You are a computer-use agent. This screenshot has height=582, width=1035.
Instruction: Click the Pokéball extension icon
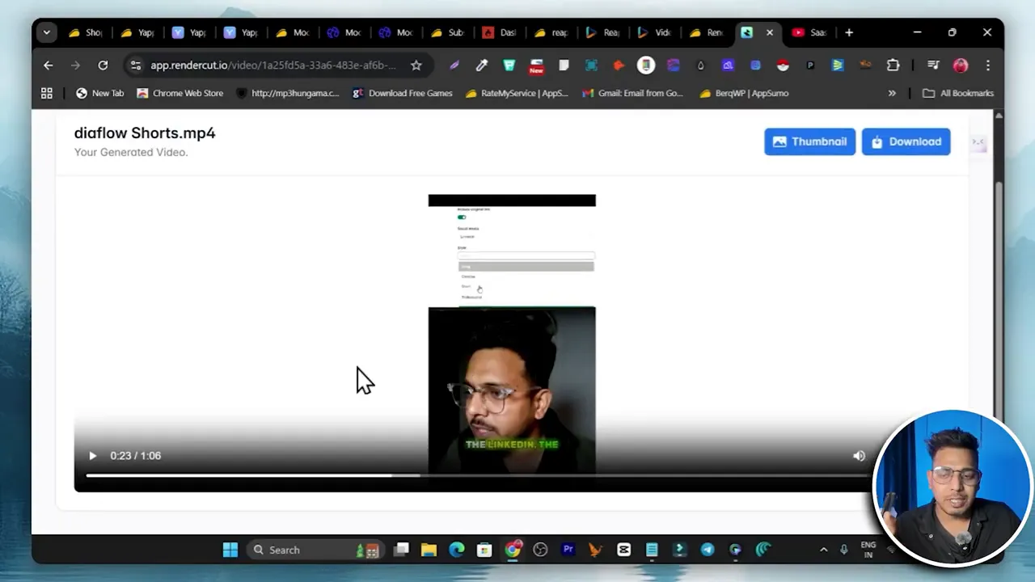[782, 65]
